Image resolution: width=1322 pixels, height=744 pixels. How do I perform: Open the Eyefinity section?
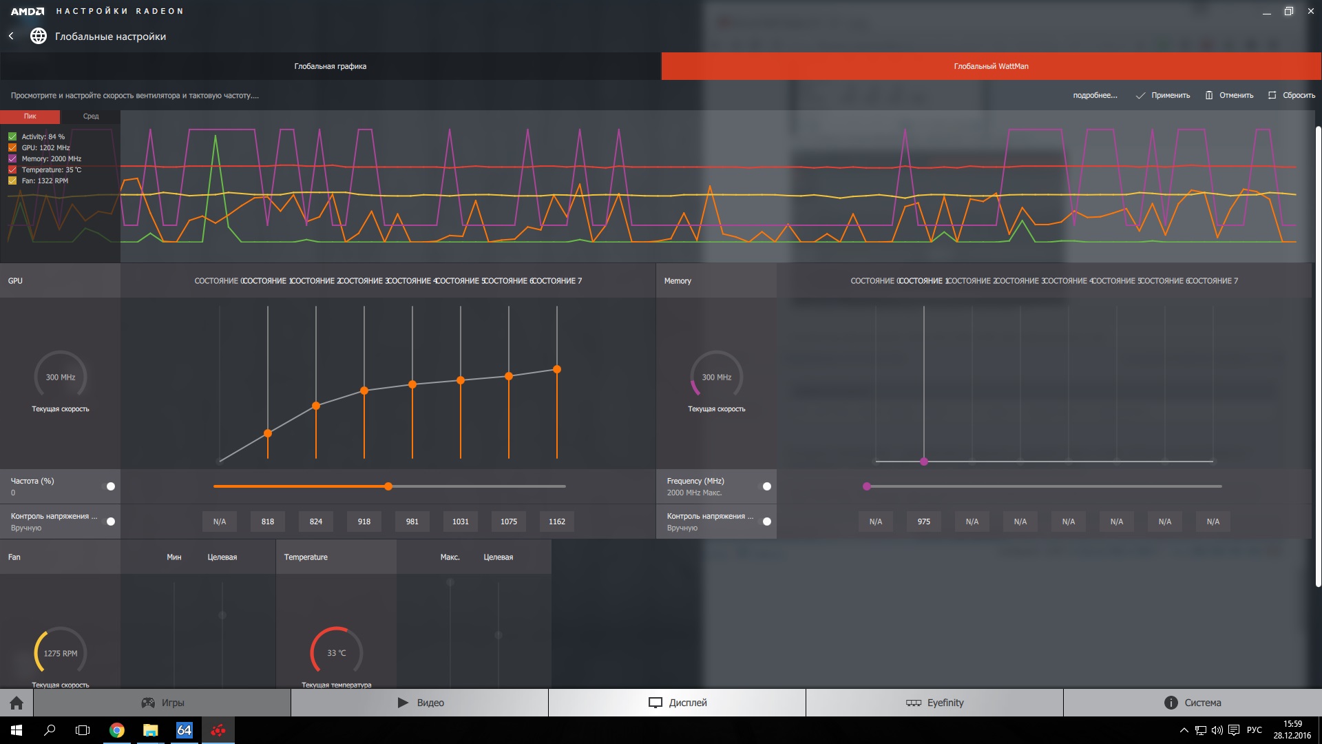click(934, 703)
